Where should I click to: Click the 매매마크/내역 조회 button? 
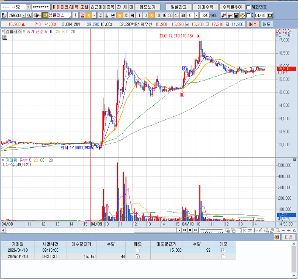tap(70, 7)
